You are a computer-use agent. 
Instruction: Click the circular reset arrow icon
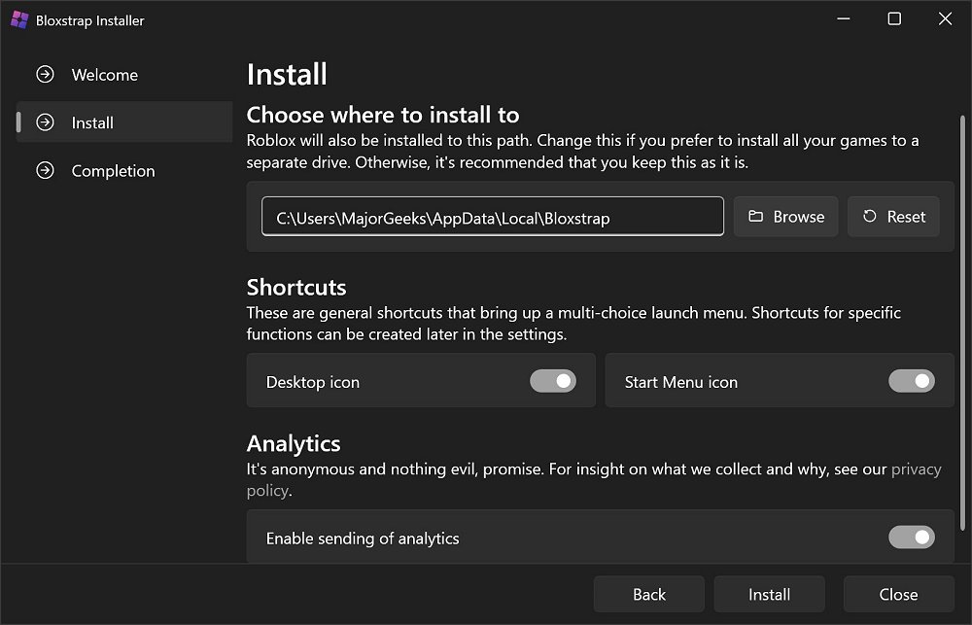(870, 217)
